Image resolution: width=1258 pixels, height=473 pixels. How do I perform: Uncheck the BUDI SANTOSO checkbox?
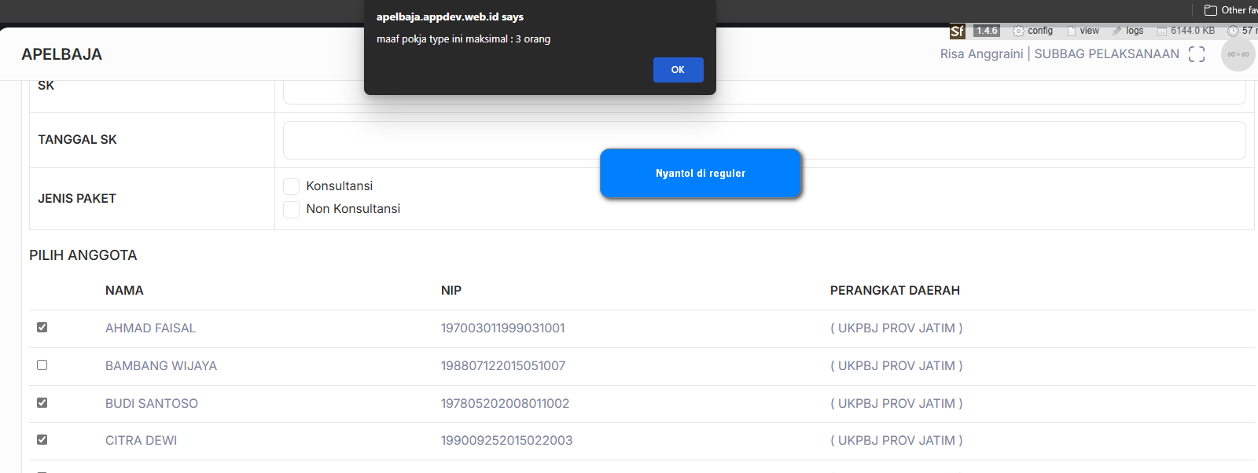[x=42, y=403]
